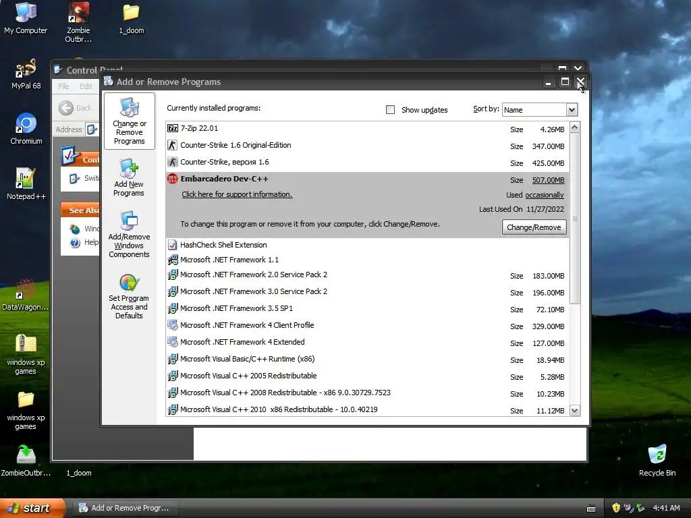Select Visual Basic/C++ Runtime (x86) icon
Image resolution: width=691 pixels, height=518 pixels.
tap(173, 359)
